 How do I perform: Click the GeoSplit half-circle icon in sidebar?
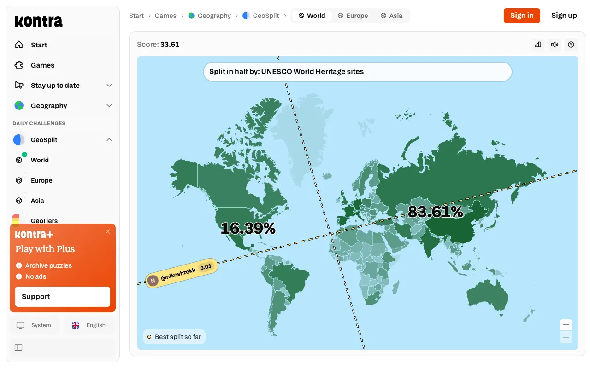point(19,140)
